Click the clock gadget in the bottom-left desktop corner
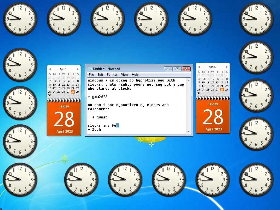280x210 pixels. point(20,179)
